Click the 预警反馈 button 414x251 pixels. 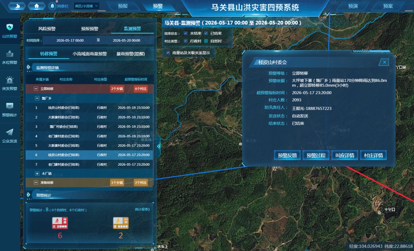pyautogui.click(x=287, y=155)
